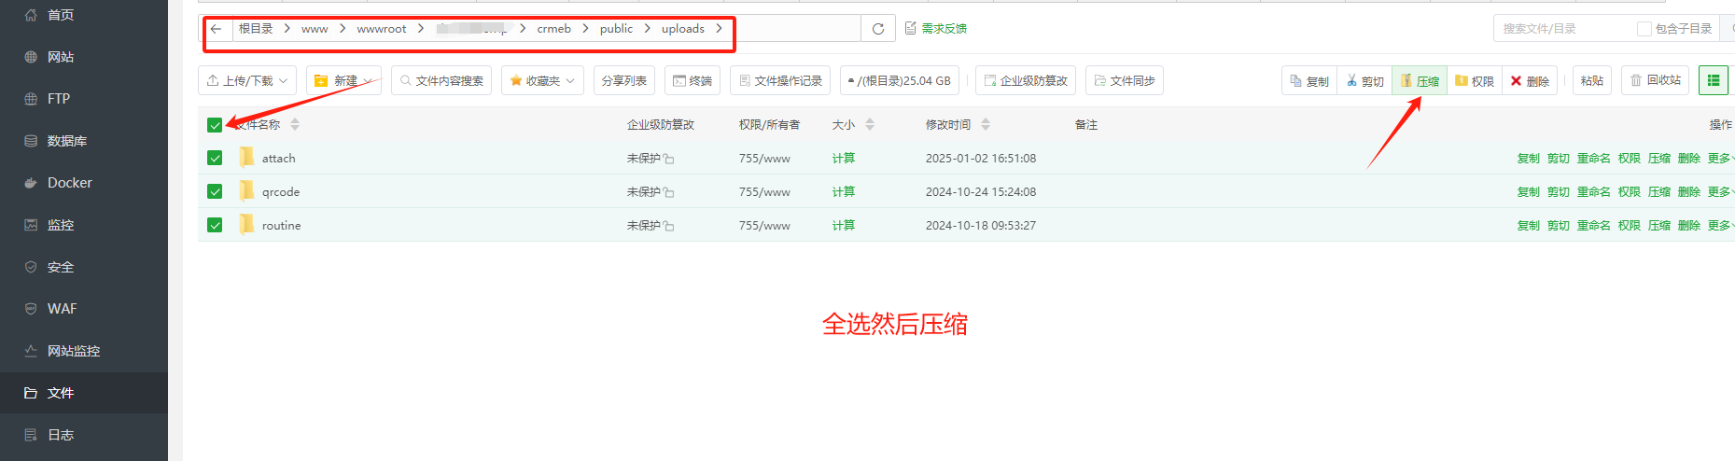The image size is (1735, 461).
Task: Click the Copy (复制) toolbar button
Action: pos(1309,81)
